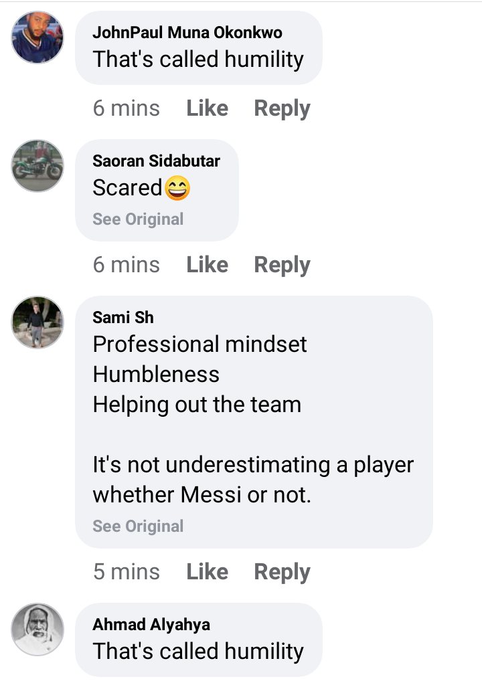Tap Sami Sh's profile photo
The image size is (482, 681).
(x=37, y=322)
